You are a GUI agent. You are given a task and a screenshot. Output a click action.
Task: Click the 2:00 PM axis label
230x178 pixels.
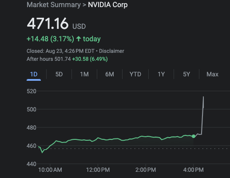pyautogui.click(x=146, y=170)
